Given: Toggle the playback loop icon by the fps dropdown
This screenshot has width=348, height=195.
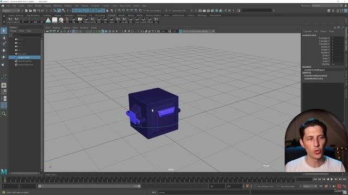Looking at the screenshot, I should pos(321,186).
